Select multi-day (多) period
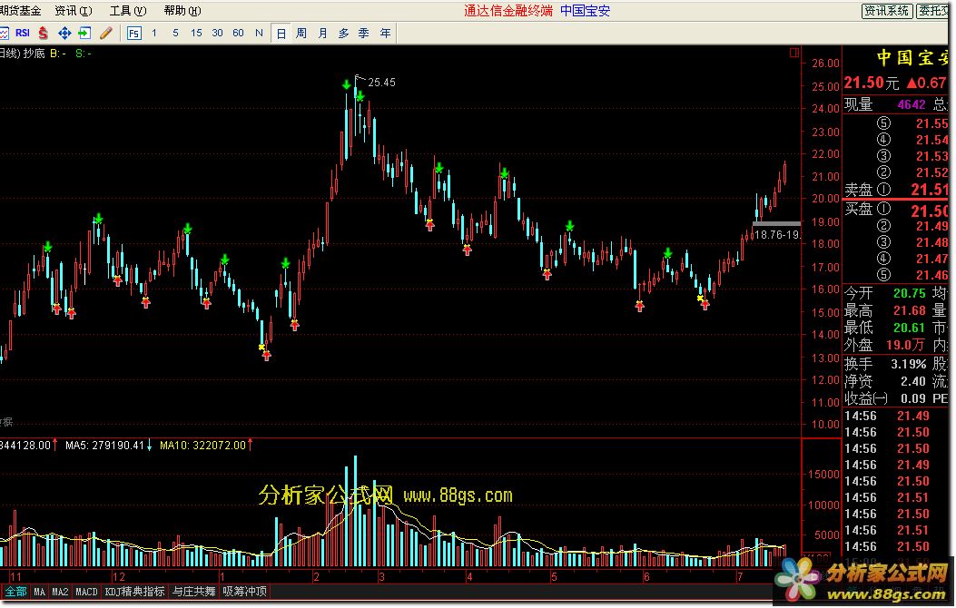The image size is (956, 608). pos(343,33)
